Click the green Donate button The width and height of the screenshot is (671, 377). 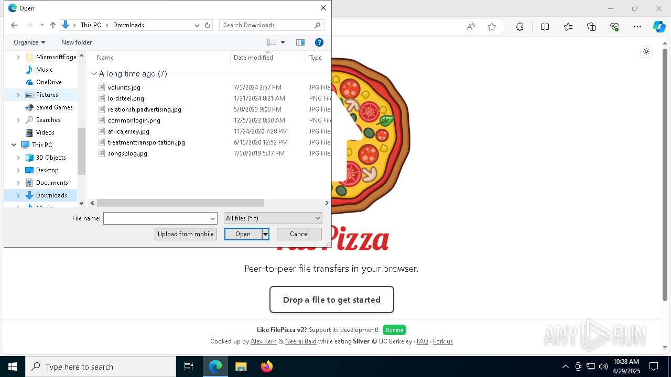394,330
